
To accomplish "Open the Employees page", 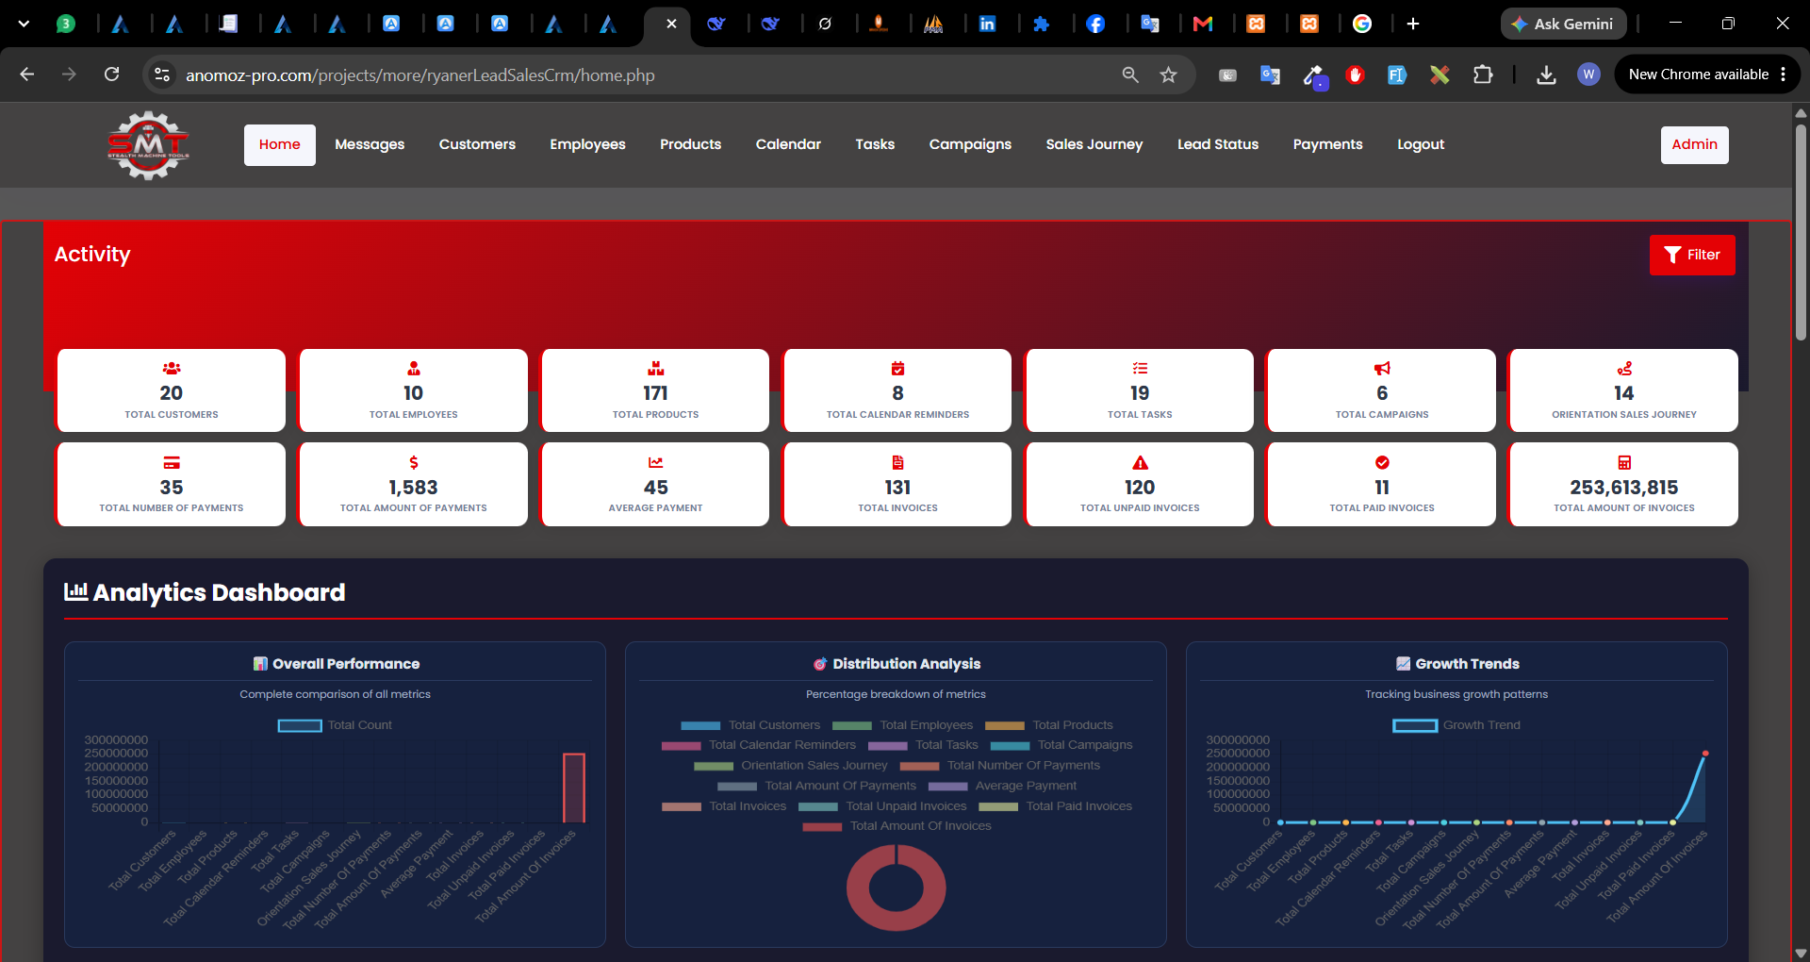I will 588,144.
